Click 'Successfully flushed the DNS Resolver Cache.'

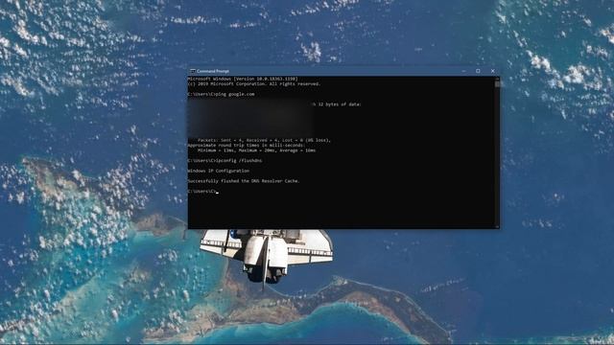tap(244, 181)
